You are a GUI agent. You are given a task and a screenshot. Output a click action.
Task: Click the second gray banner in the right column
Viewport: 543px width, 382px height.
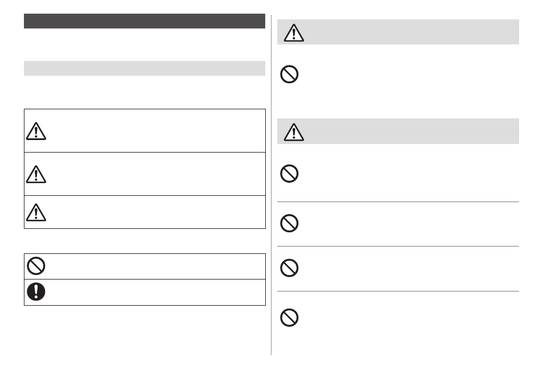point(398,132)
